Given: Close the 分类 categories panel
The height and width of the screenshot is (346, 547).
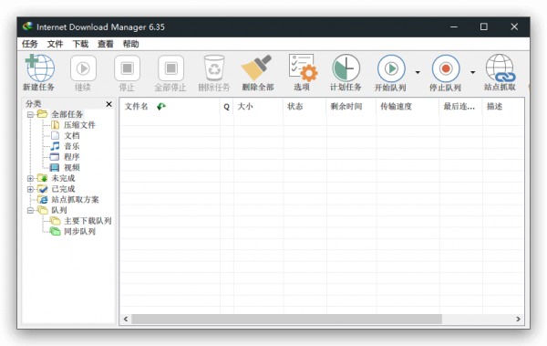Looking at the screenshot, I should click(x=108, y=104).
